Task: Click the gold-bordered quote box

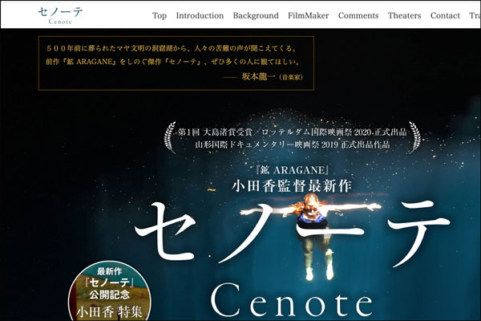Action: 176,62
